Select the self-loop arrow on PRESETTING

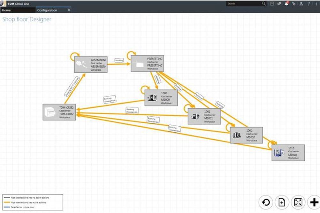(x=131, y=55)
